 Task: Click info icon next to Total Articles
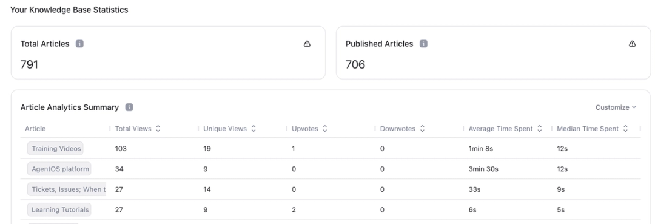point(79,44)
